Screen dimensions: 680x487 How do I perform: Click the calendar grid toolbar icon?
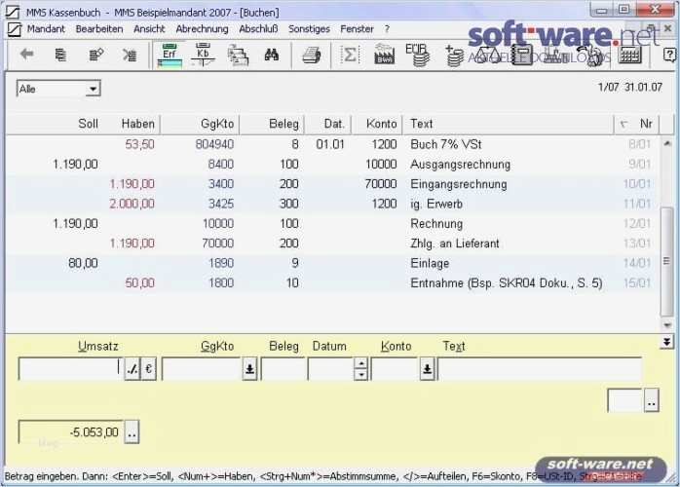[629, 55]
